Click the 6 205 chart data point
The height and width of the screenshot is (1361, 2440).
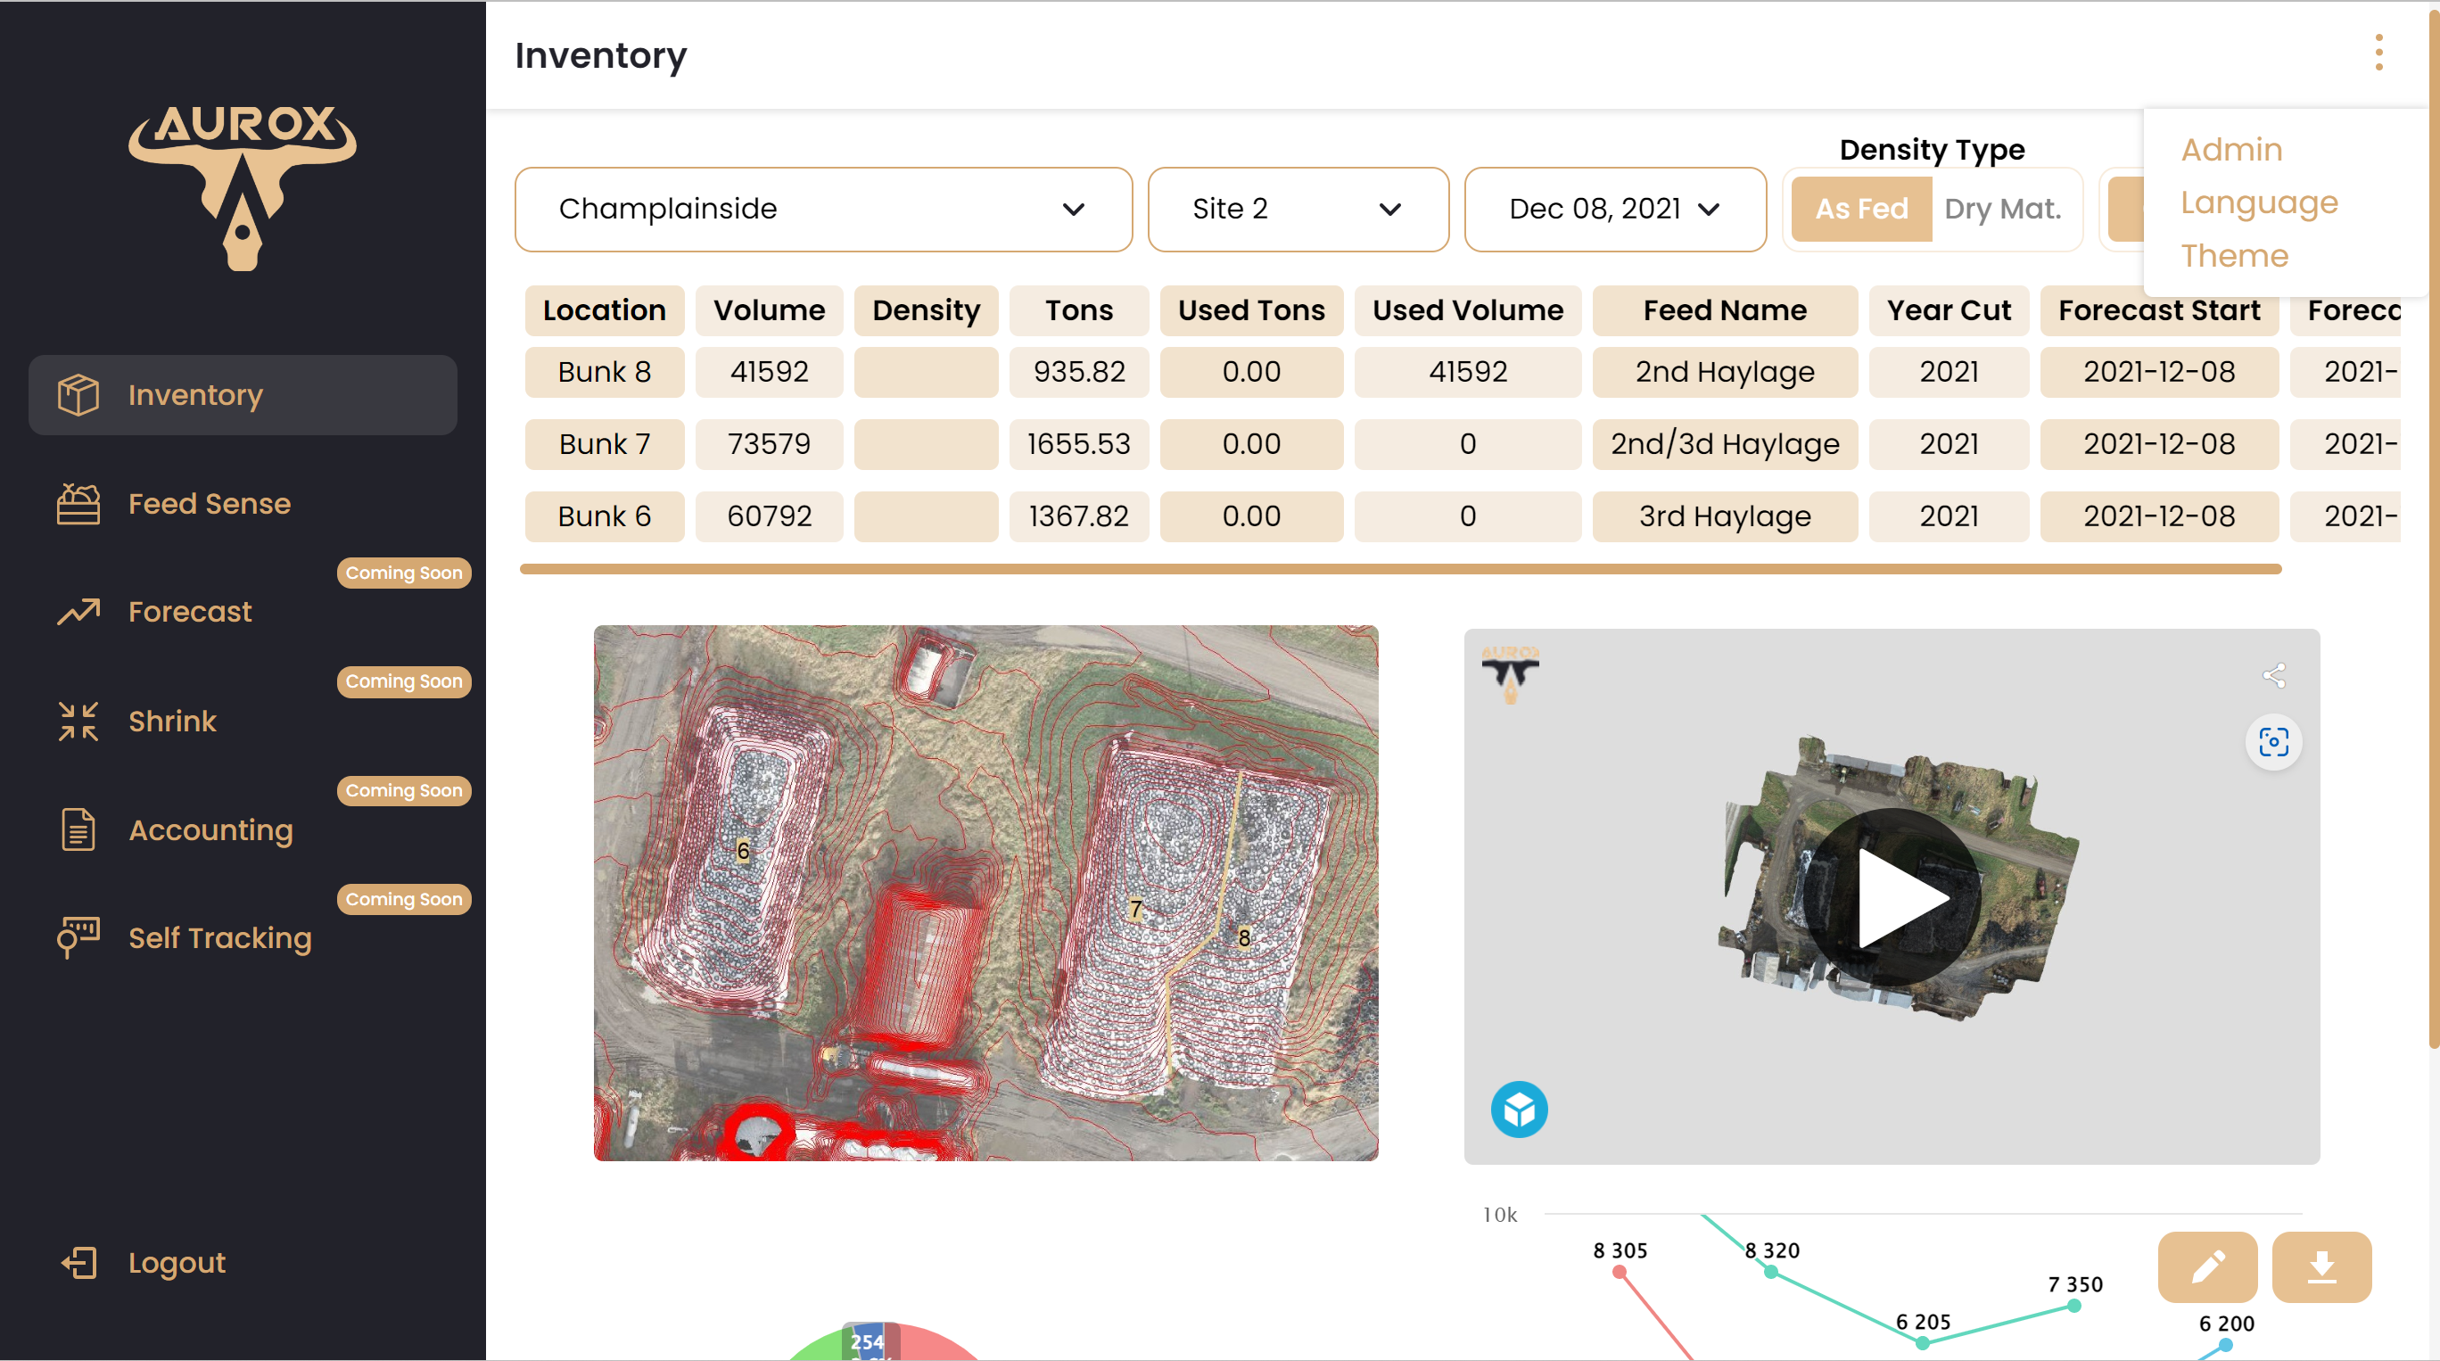pyautogui.click(x=1922, y=1343)
